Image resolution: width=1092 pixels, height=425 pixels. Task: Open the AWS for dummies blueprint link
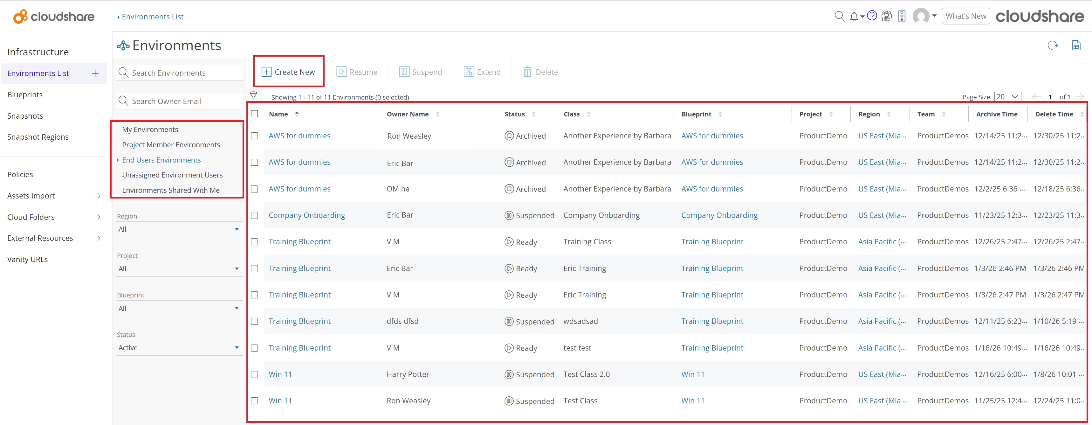pos(712,135)
